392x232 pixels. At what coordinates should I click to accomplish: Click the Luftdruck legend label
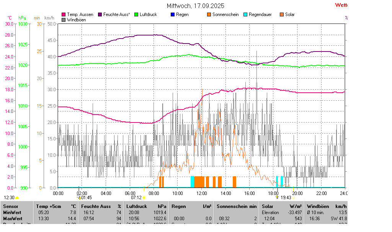point(149,14)
